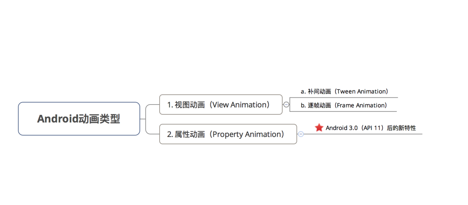Select the 1. 视图动画 topic box

point(221,105)
